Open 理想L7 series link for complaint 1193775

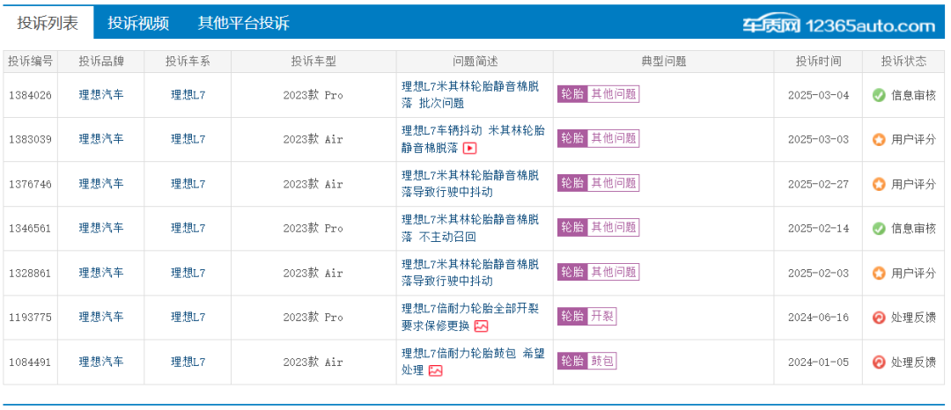188,318
